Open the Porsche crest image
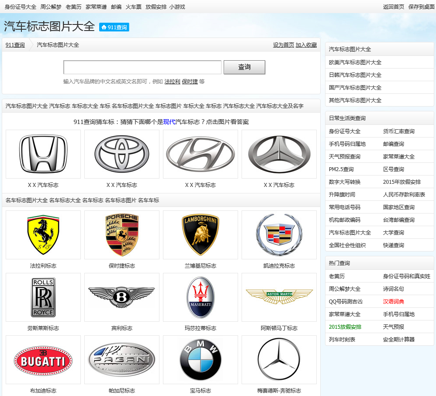436x396 pixels. pos(122,235)
